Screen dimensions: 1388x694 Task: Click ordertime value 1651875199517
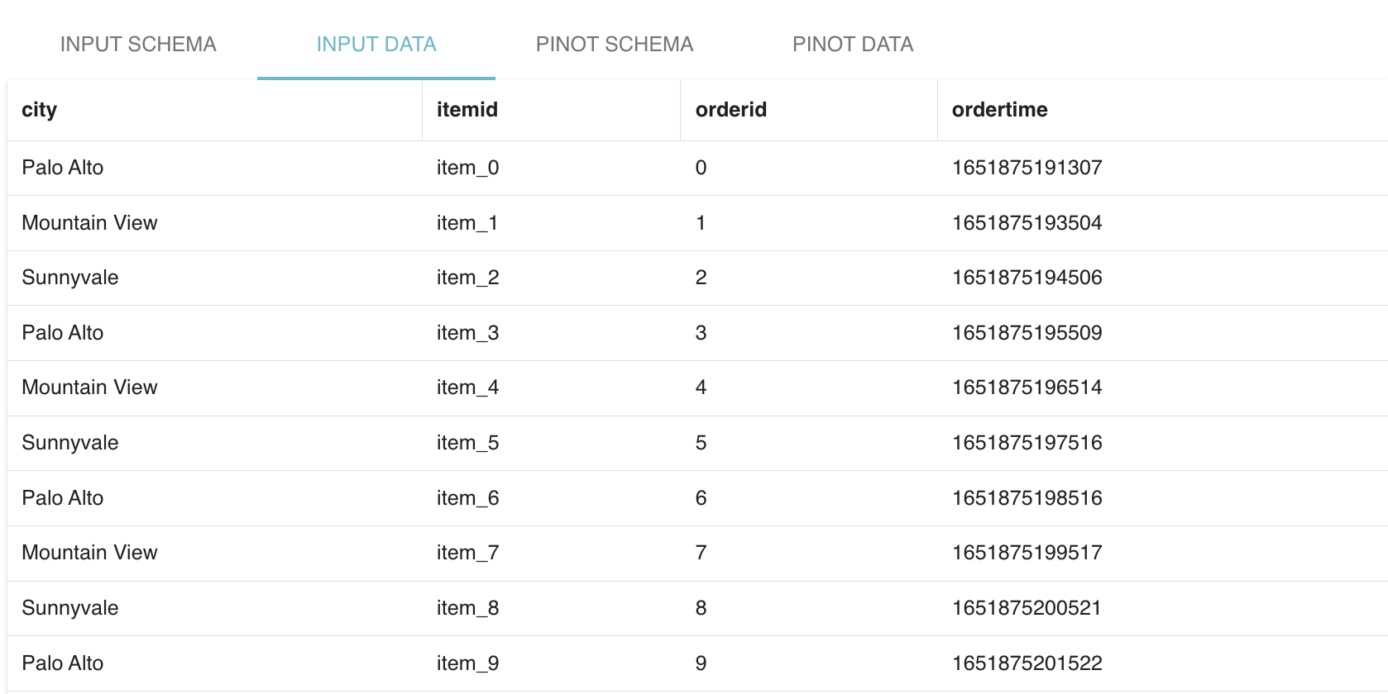[x=1027, y=553]
